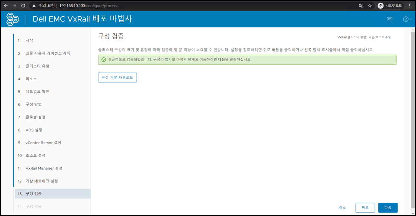Click the VxRail 클러스터 유형 label text
Screen dimensions: 416x216
352,37
